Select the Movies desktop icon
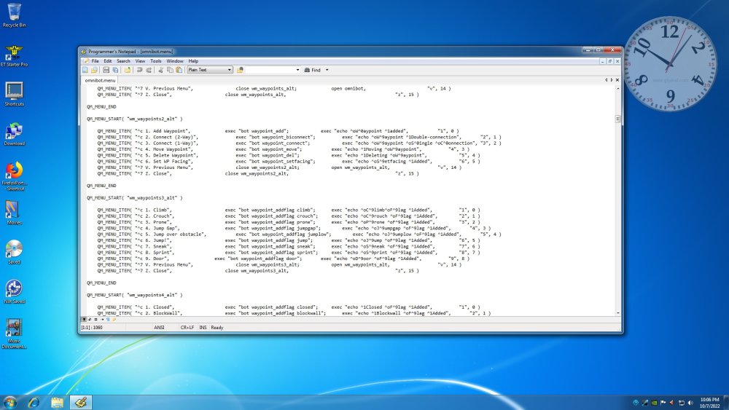 pos(14,213)
